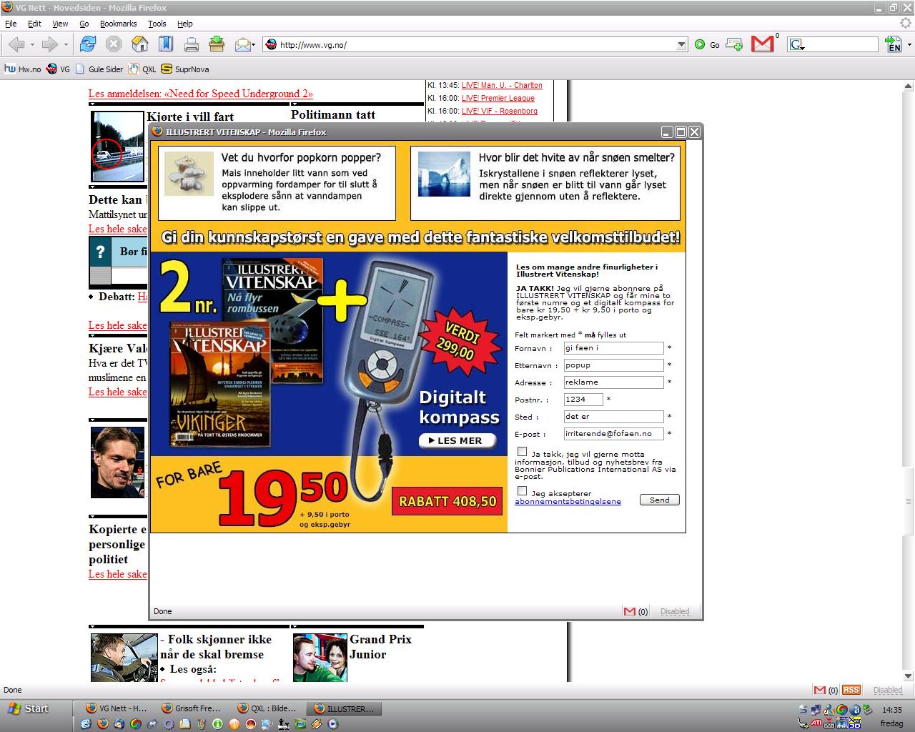Viewport: 915px width, 732px height.
Task: Go back using the Back arrow
Action: pos(15,44)
